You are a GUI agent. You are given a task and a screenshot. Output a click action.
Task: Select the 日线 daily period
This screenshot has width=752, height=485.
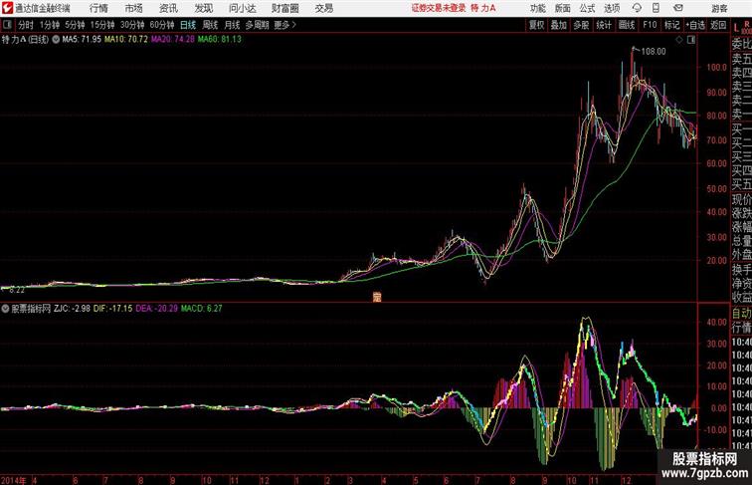pyautogui.click(x=188, y=25)
